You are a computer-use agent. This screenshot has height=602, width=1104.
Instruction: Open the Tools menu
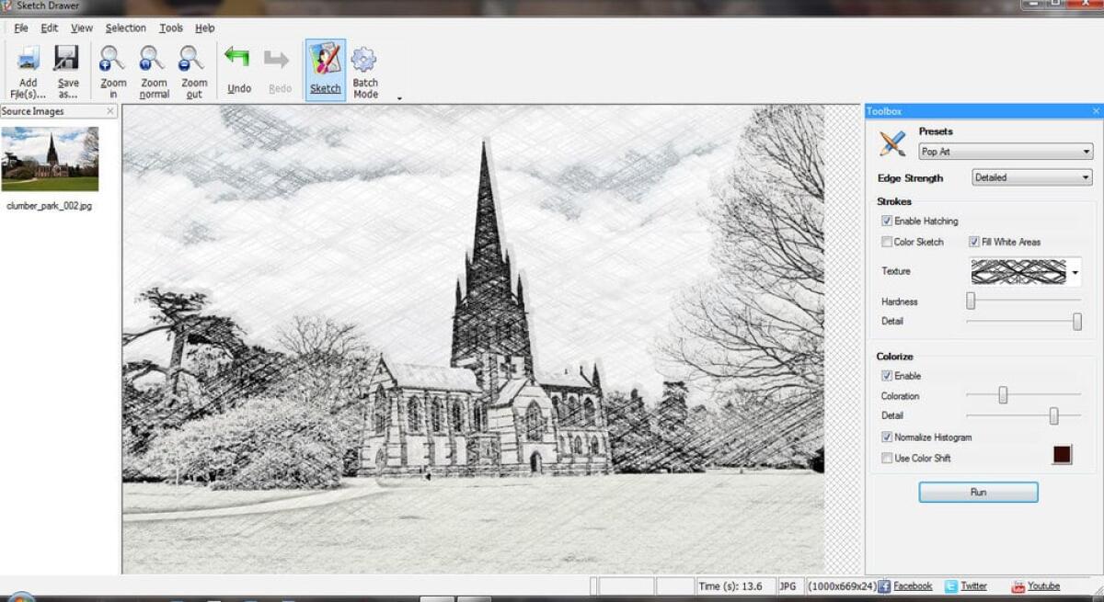click(x=170, y=28)
